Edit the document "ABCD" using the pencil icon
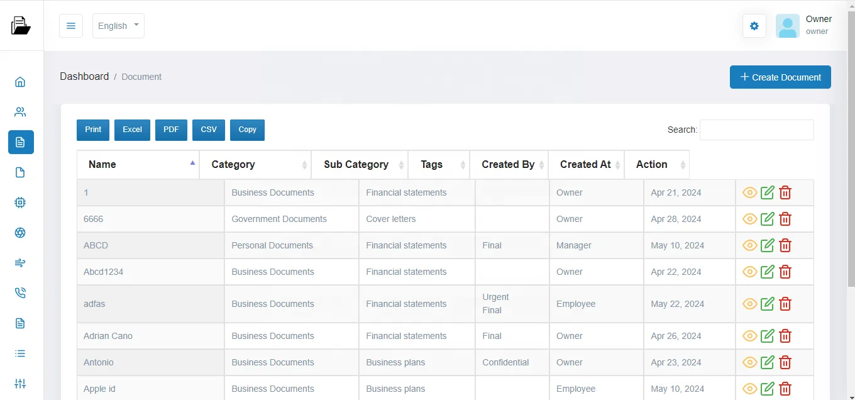 (x=767, y=245)
